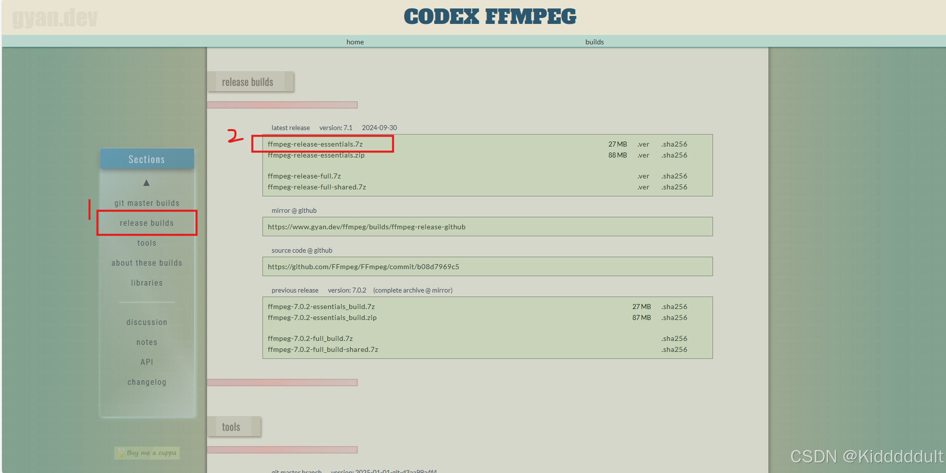
Task: Download ffmpeg-release-essentials.7z
Action: click(x=315, y=144)
